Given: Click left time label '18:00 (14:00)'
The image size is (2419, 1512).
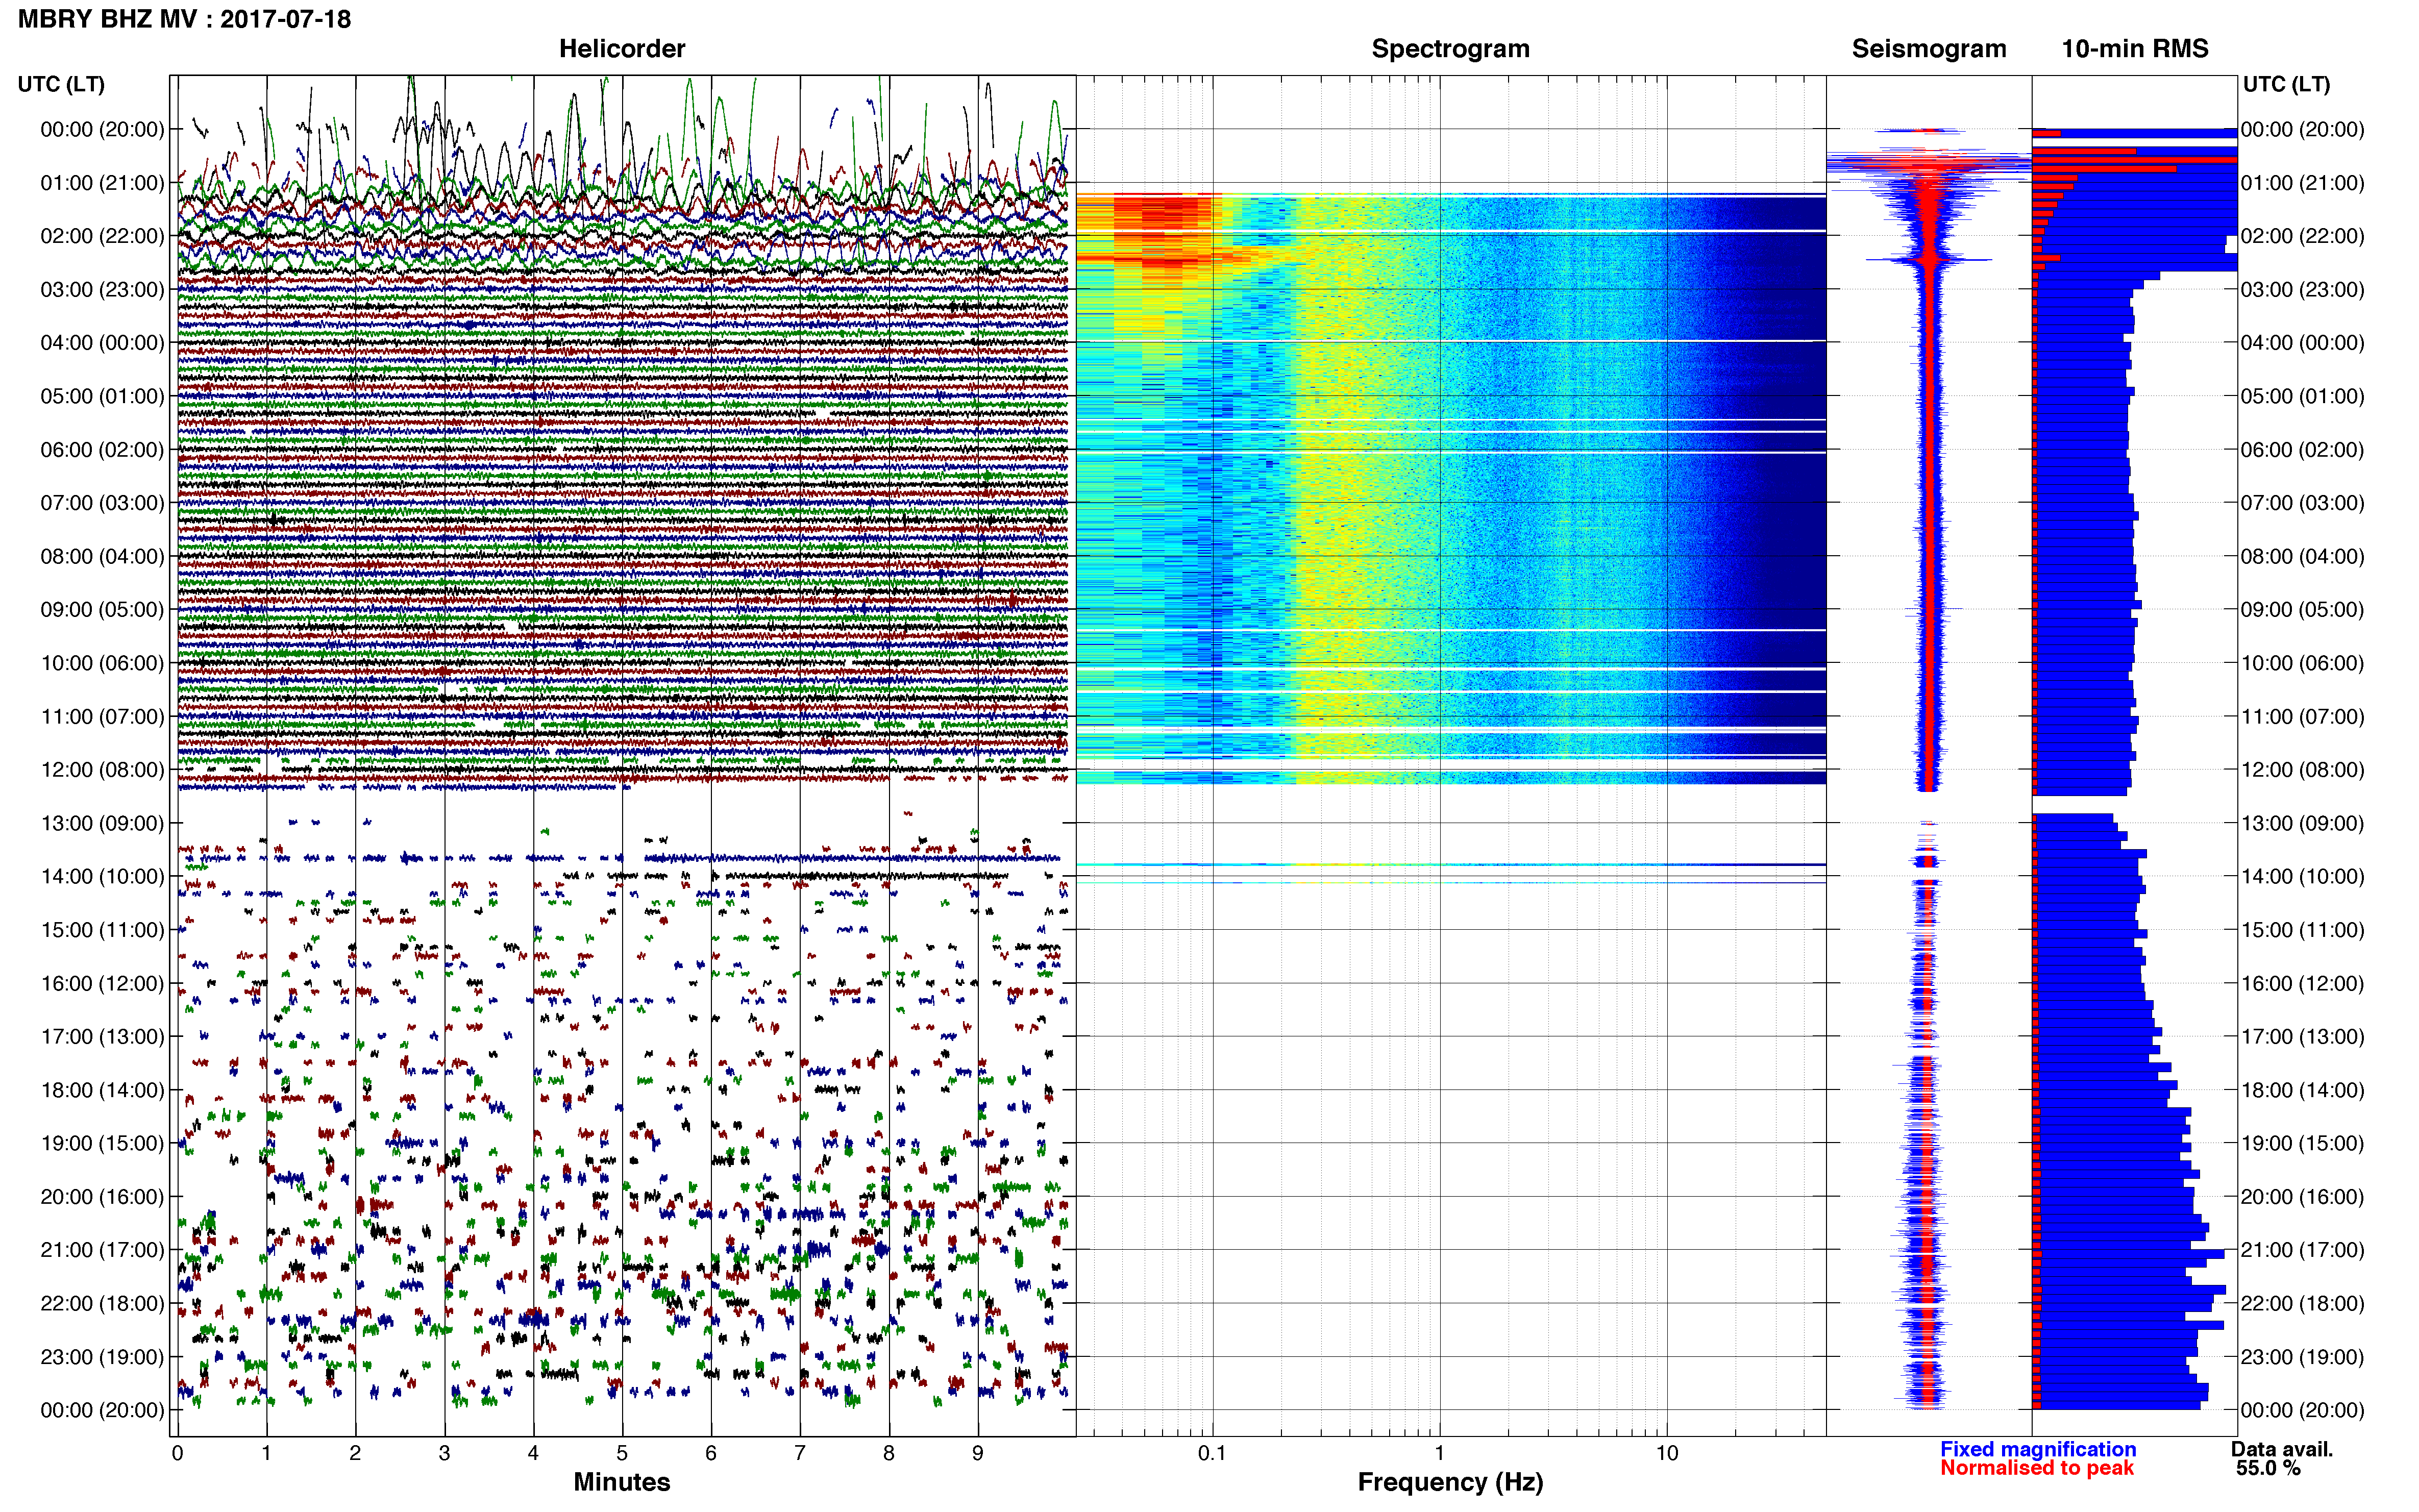Looking at the screenshot, I should point(102,1090).
